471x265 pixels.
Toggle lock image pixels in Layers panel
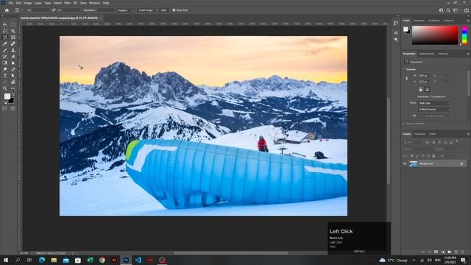[417, 156]
